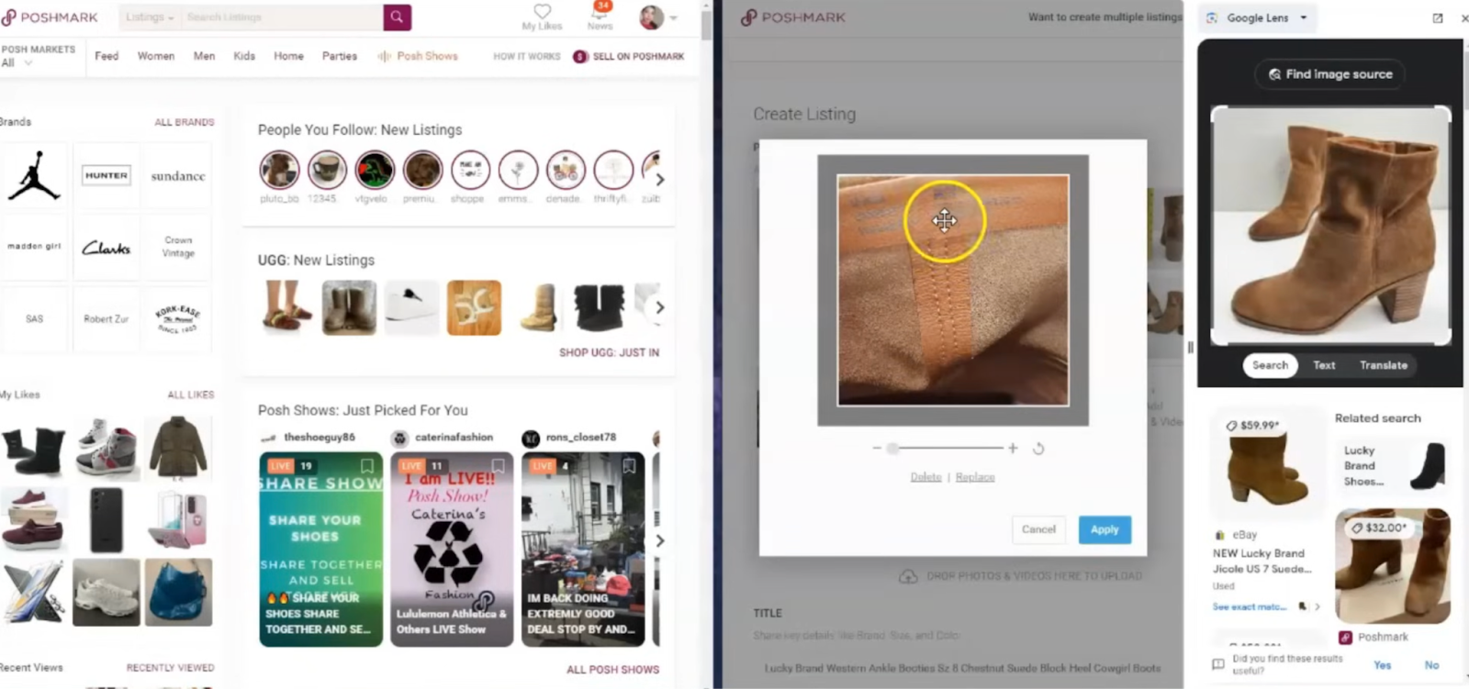The width and height of the screenshot is (1469, 689).
Task: Click zoom out minus in photo editor
Action: 876,448
